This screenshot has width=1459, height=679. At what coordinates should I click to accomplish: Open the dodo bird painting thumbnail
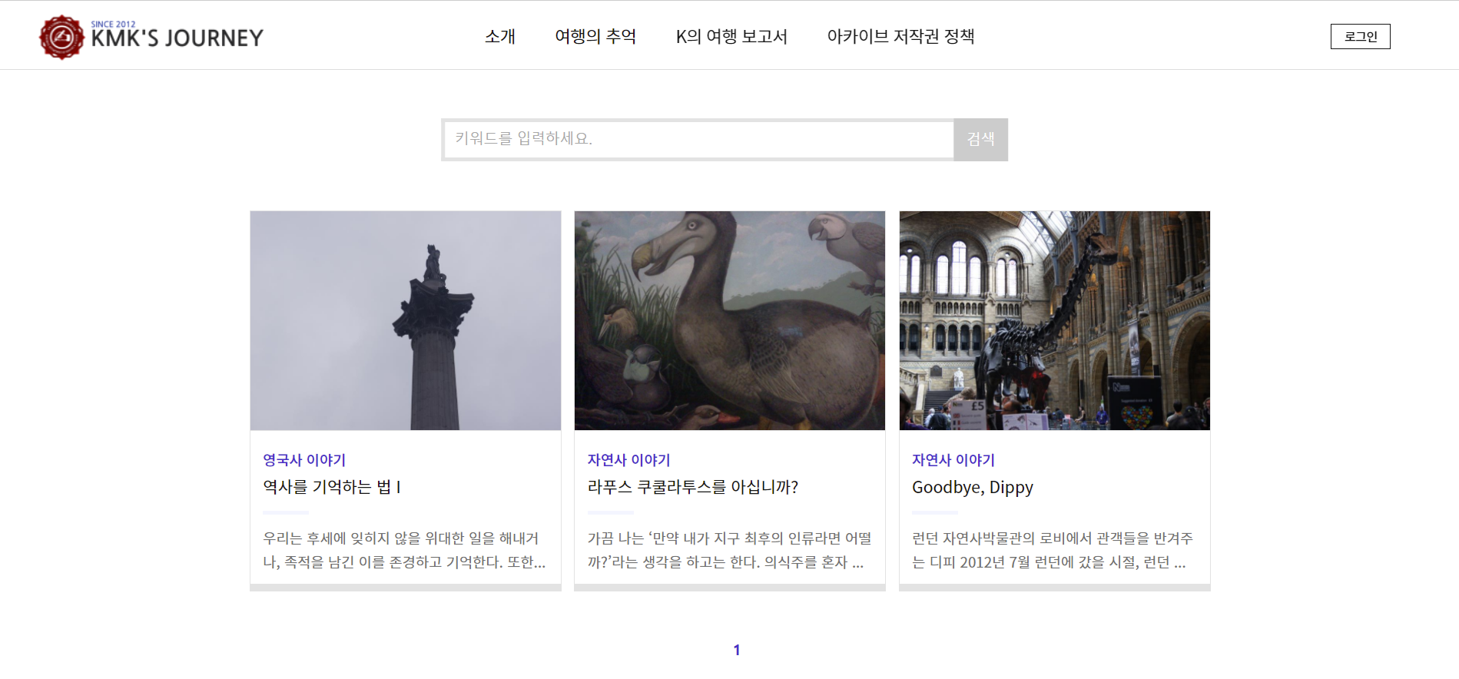730,320
